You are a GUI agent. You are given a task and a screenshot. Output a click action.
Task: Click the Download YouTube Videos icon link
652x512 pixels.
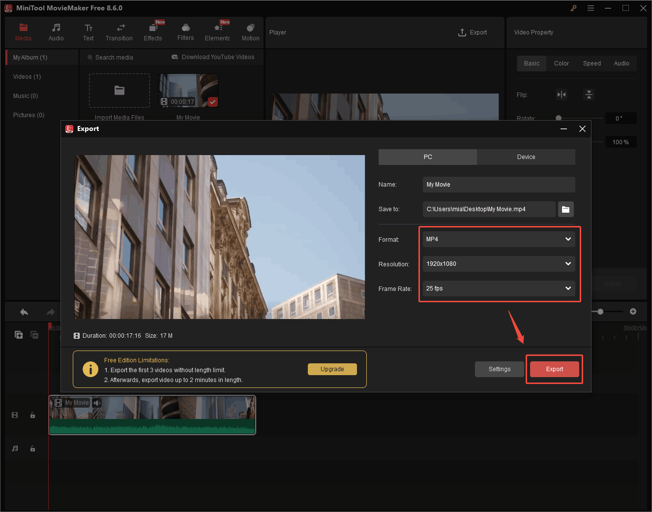pos(175,57)
